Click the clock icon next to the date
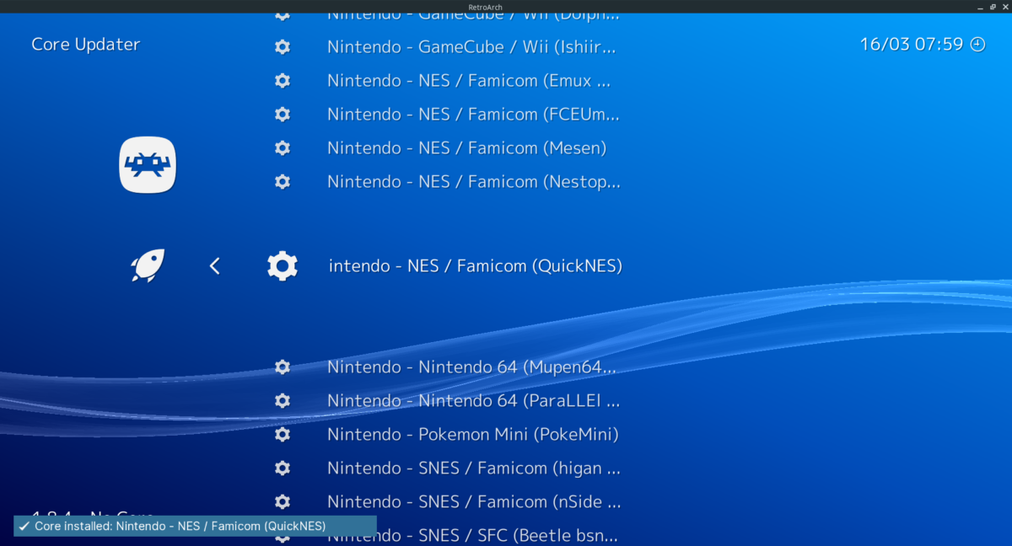 tap(977, 44)
